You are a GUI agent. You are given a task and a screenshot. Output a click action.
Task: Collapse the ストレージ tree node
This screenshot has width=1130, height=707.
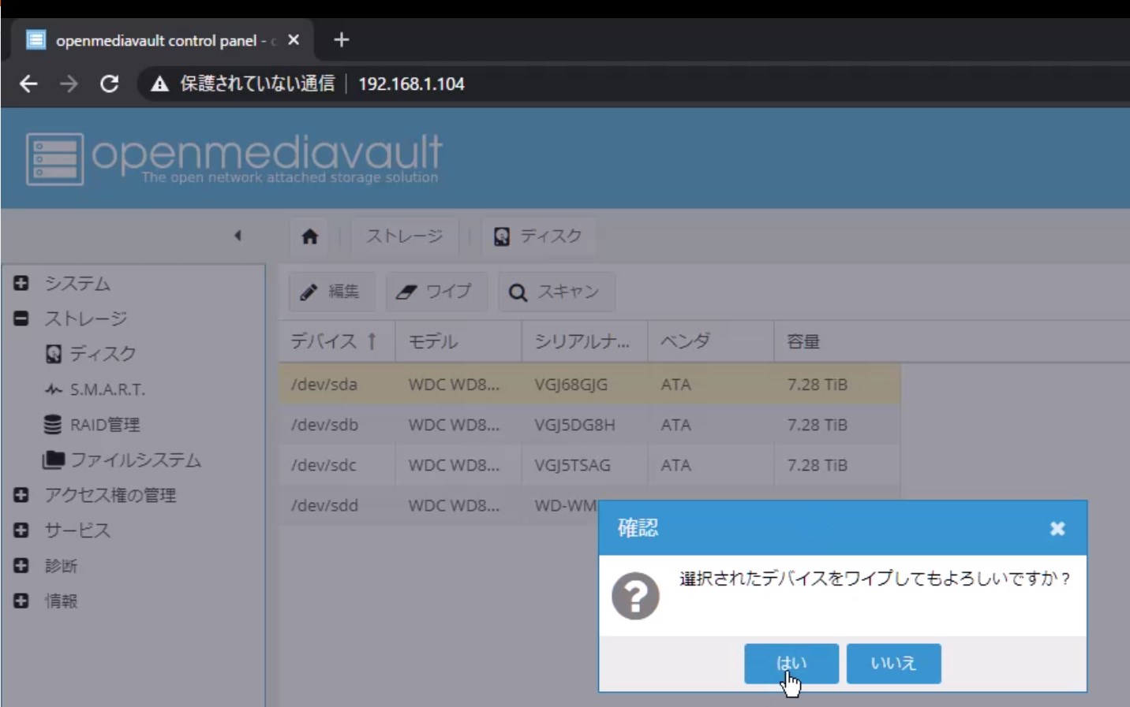coord(21,318)
